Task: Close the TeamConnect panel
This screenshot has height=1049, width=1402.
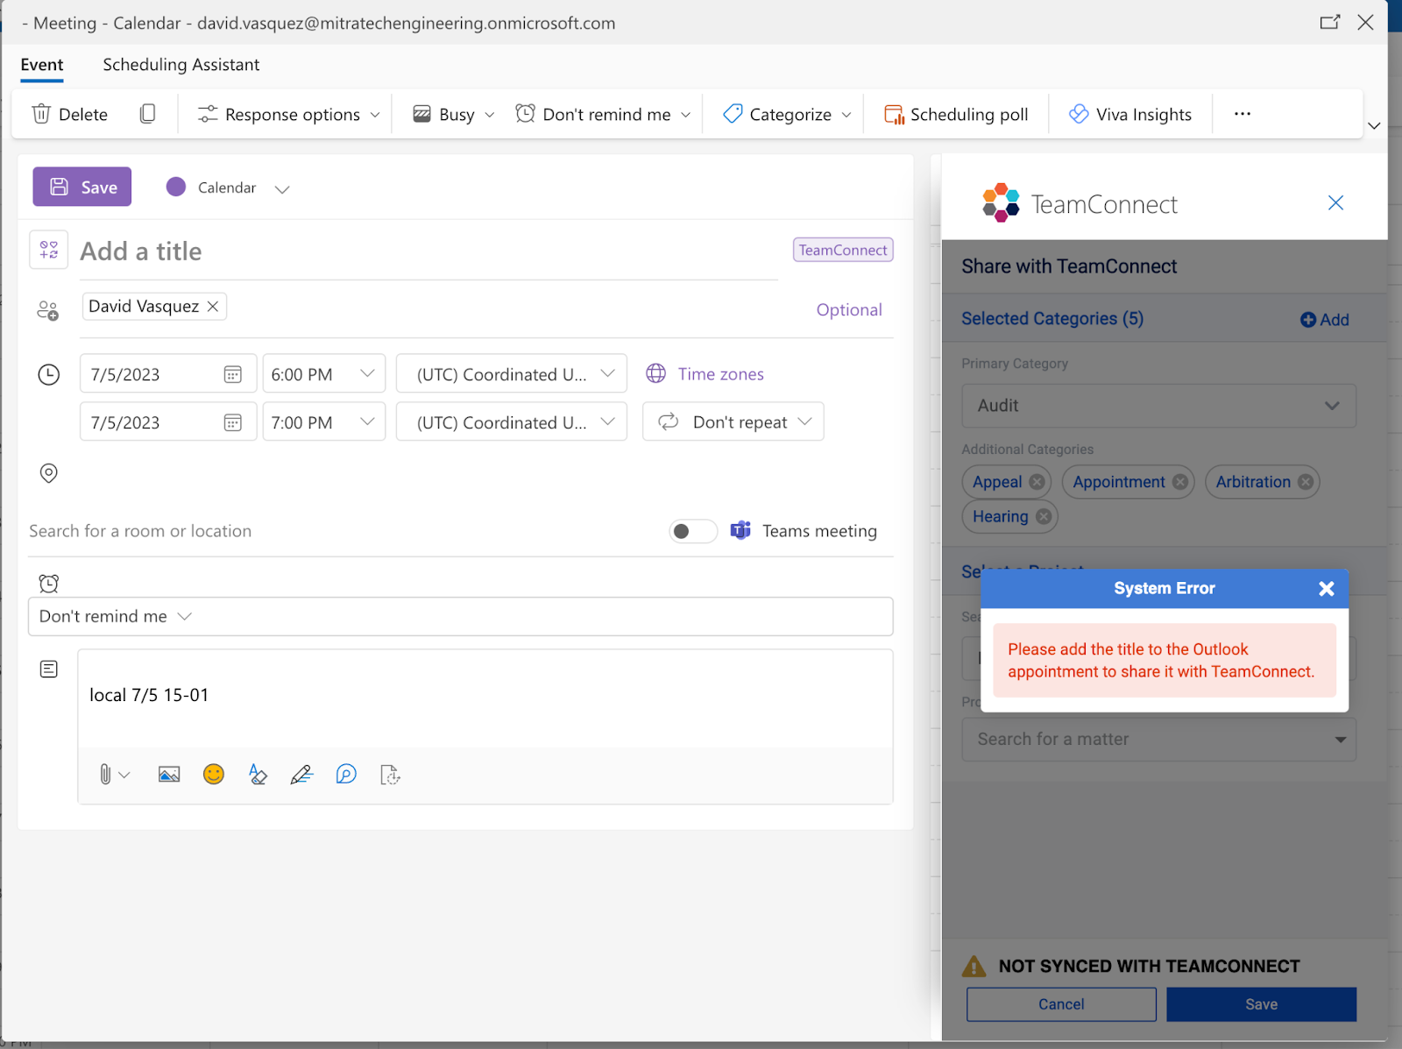Action: [x=1335, y=203]
